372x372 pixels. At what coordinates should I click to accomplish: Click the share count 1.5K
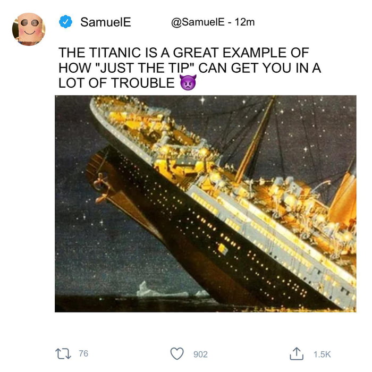click(x=322, y=354)
